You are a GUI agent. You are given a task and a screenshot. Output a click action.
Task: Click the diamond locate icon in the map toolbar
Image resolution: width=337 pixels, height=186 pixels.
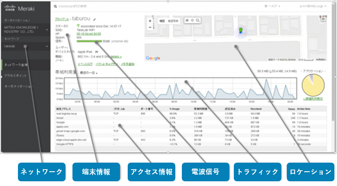click(192, 20)
